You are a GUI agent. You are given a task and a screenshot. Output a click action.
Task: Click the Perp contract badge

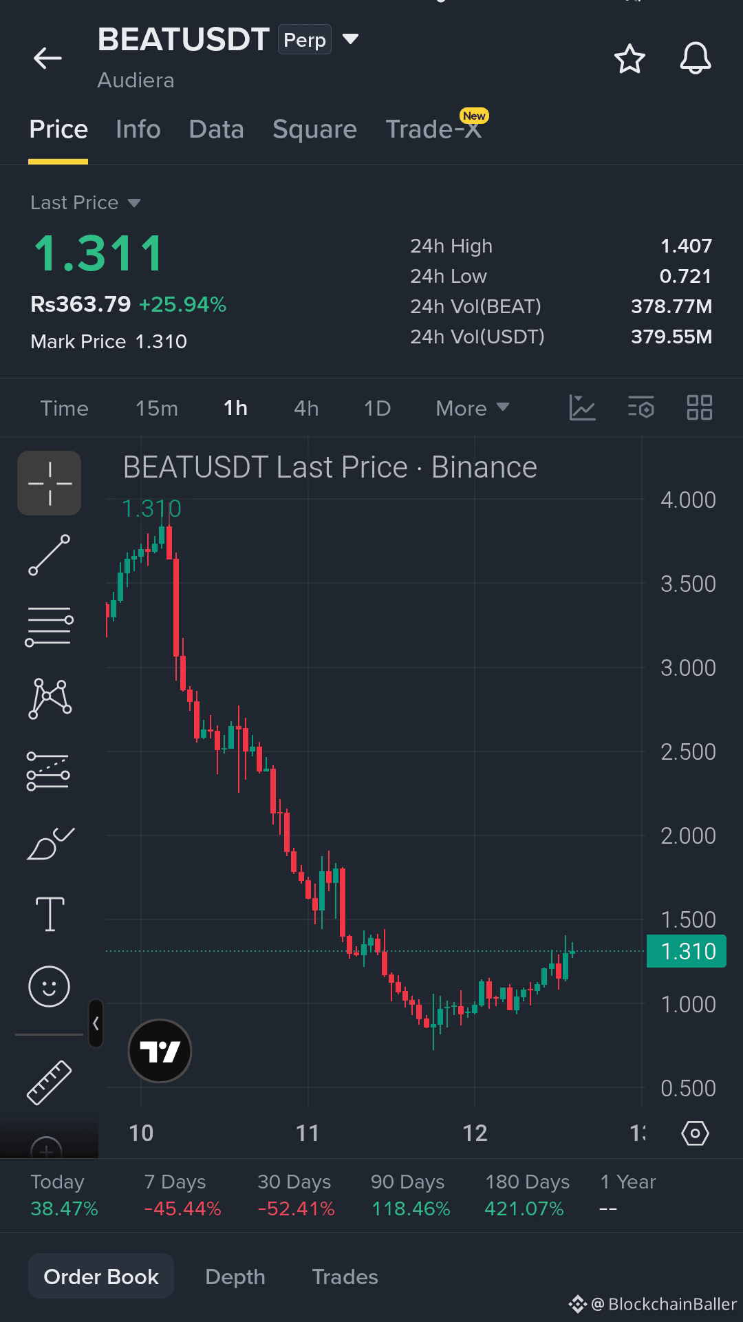coord(305,40)
